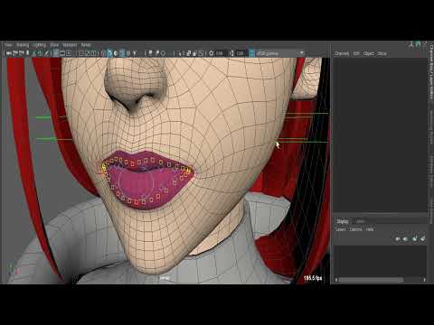The height and width of the screenshot is (325, 434).
Task: Open the Renderer menu
Action: pyautogui.click(x=70, y=45)
